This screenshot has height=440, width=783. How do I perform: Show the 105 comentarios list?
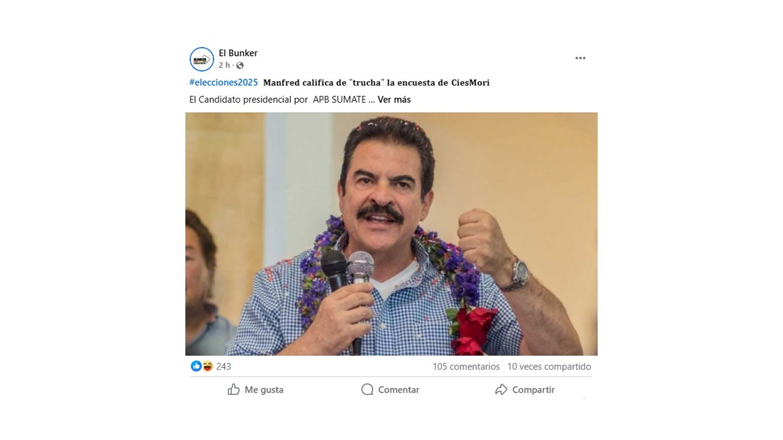click(466, 367)
